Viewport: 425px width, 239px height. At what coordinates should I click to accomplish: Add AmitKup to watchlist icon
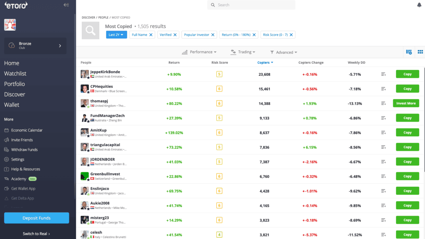383,133
